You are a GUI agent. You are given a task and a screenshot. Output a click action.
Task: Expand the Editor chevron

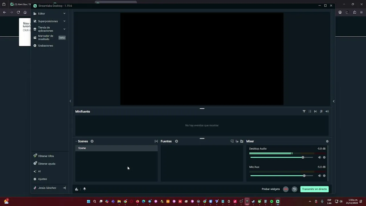[x=64, y=13]
